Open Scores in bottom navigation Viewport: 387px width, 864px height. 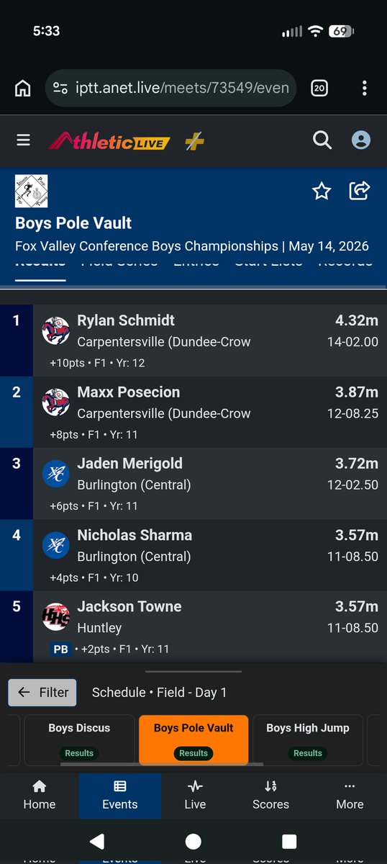click(270, 795)
